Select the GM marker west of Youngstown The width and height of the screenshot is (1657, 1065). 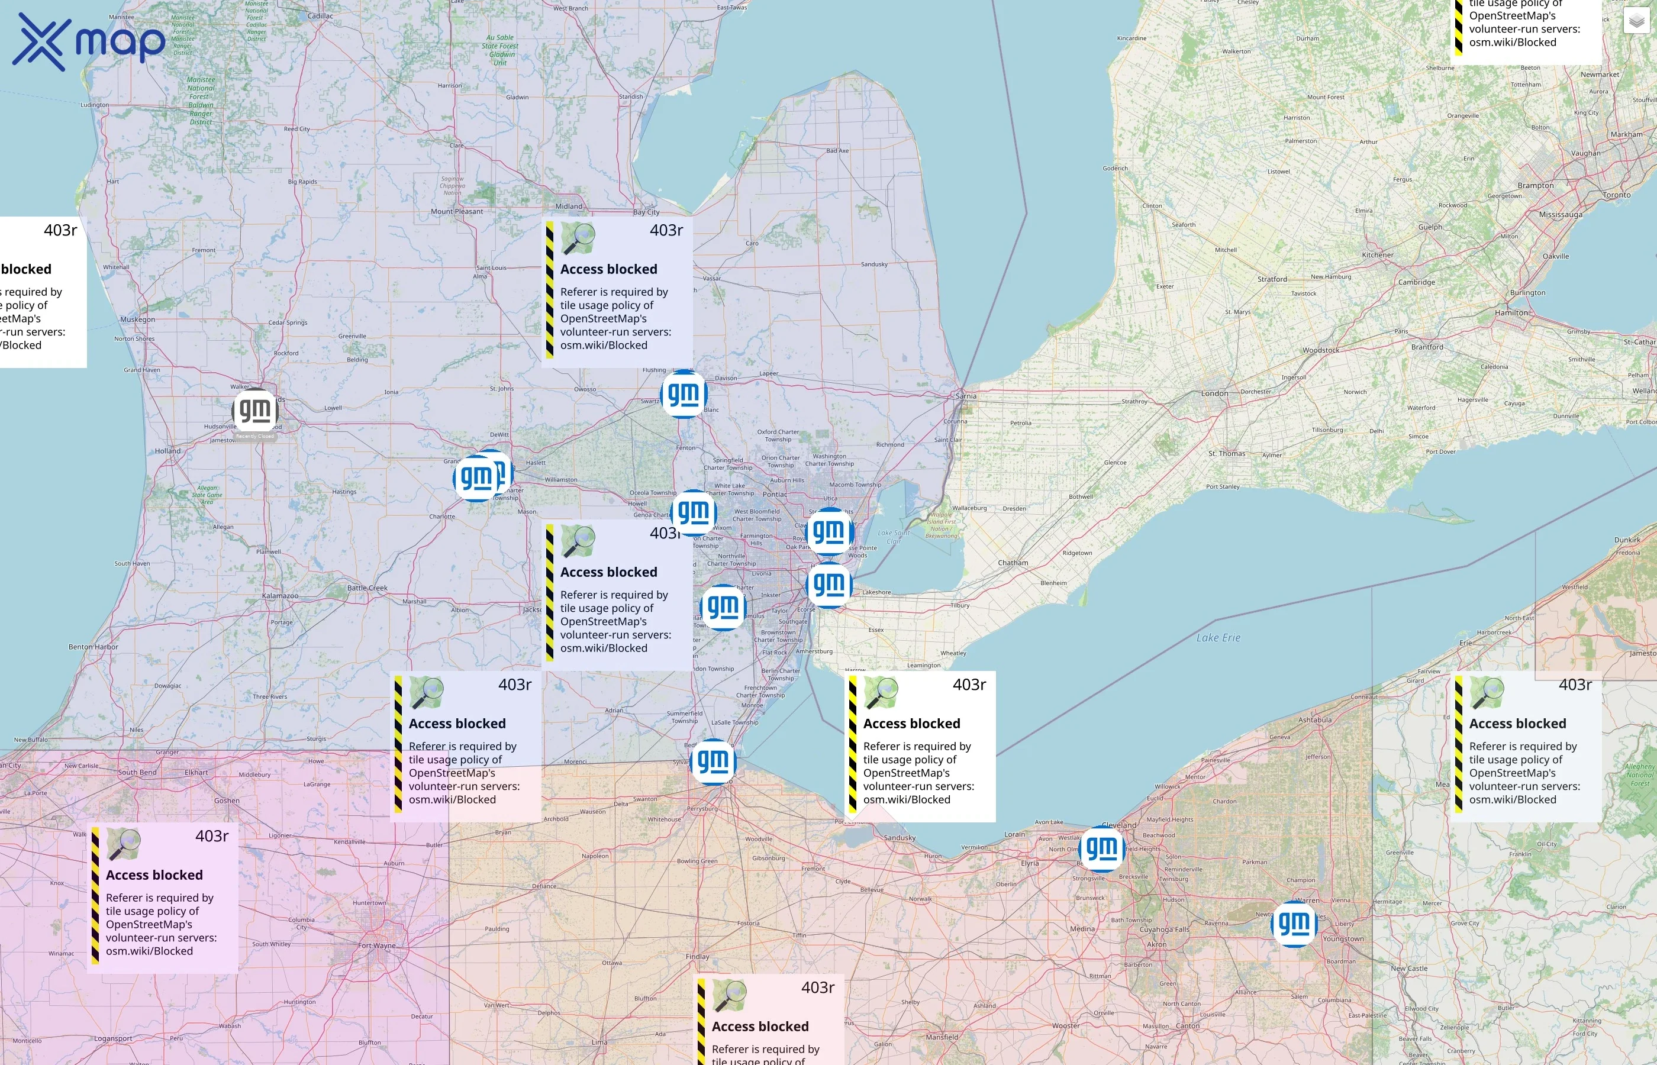1294,923
